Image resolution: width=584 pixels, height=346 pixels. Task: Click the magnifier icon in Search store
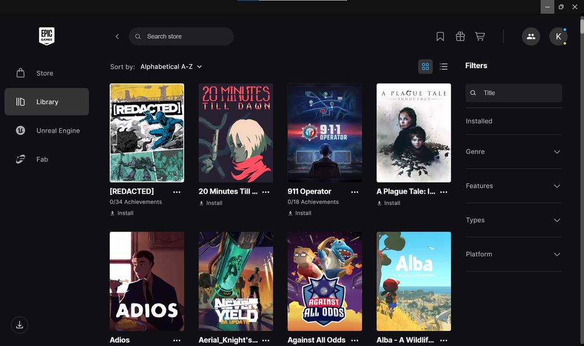(138, 36)
